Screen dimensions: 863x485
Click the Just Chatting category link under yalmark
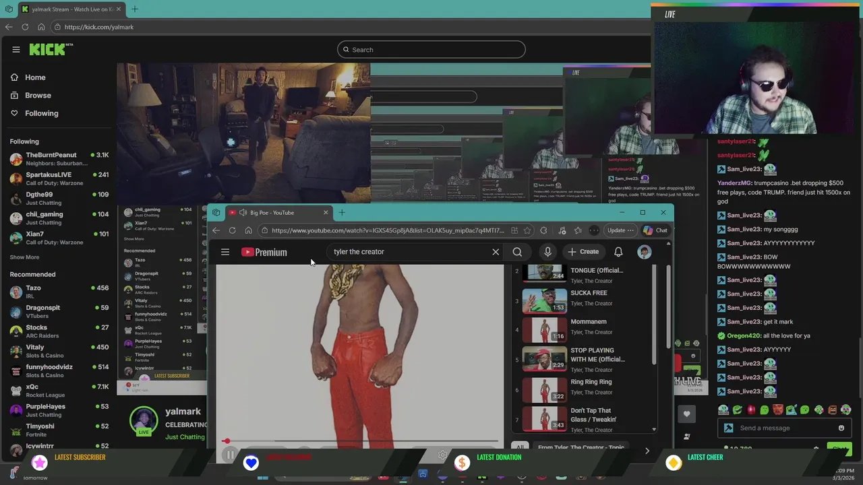click(x=185, y=437)
